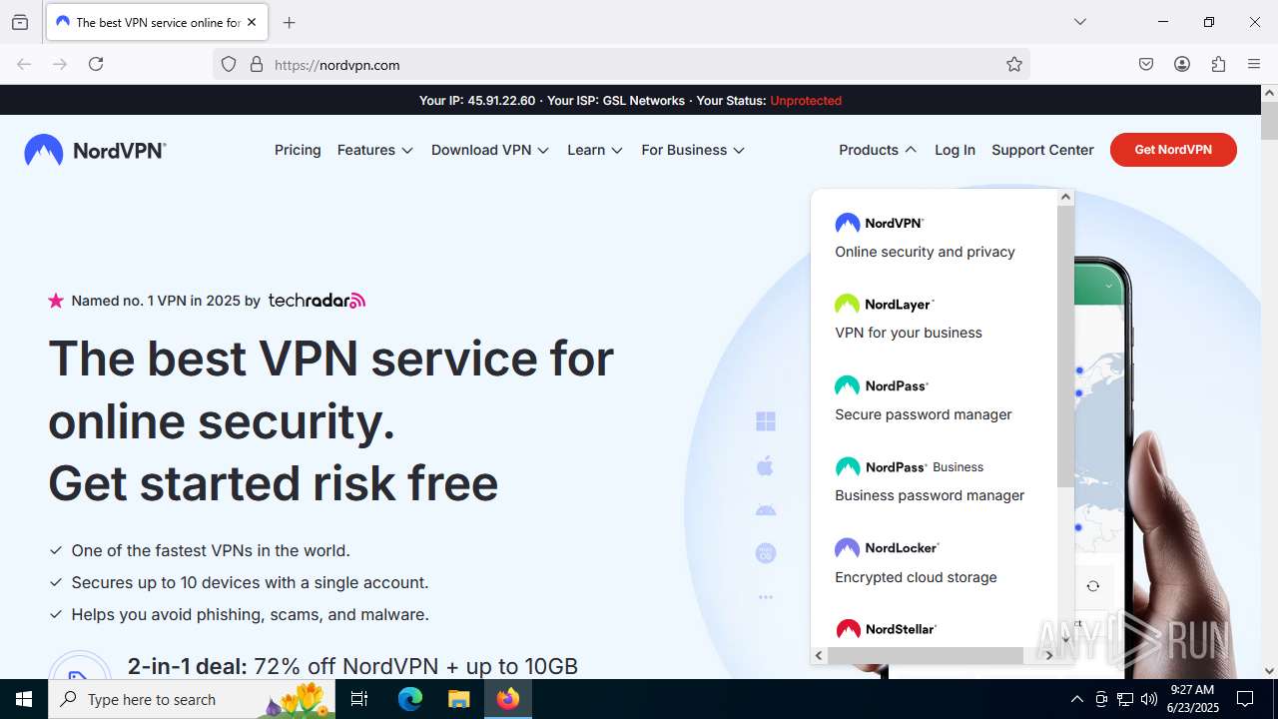Select NordPass Business password manager

pos(930,480)
